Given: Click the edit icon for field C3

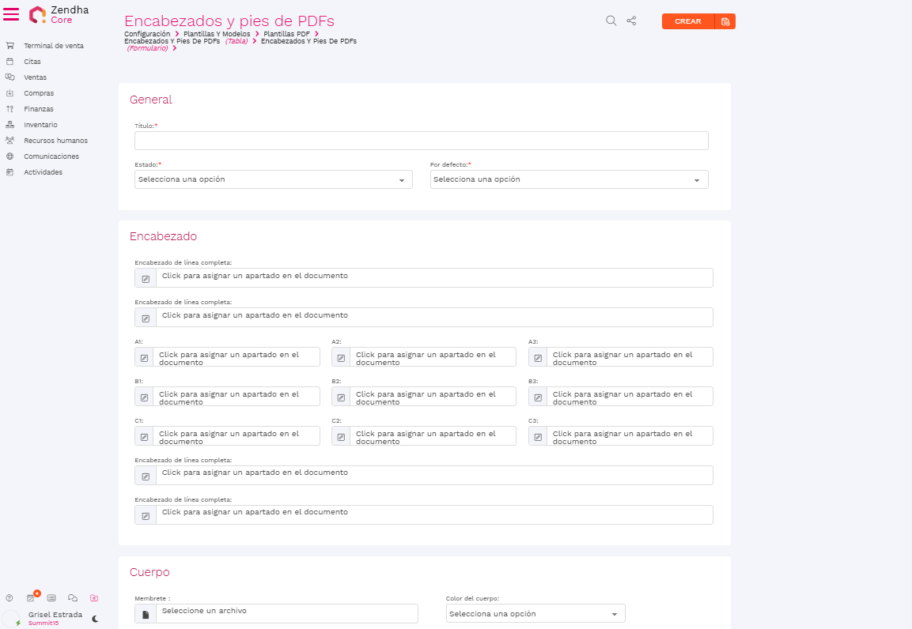Looking at the screenshot, I should point(538,436).
